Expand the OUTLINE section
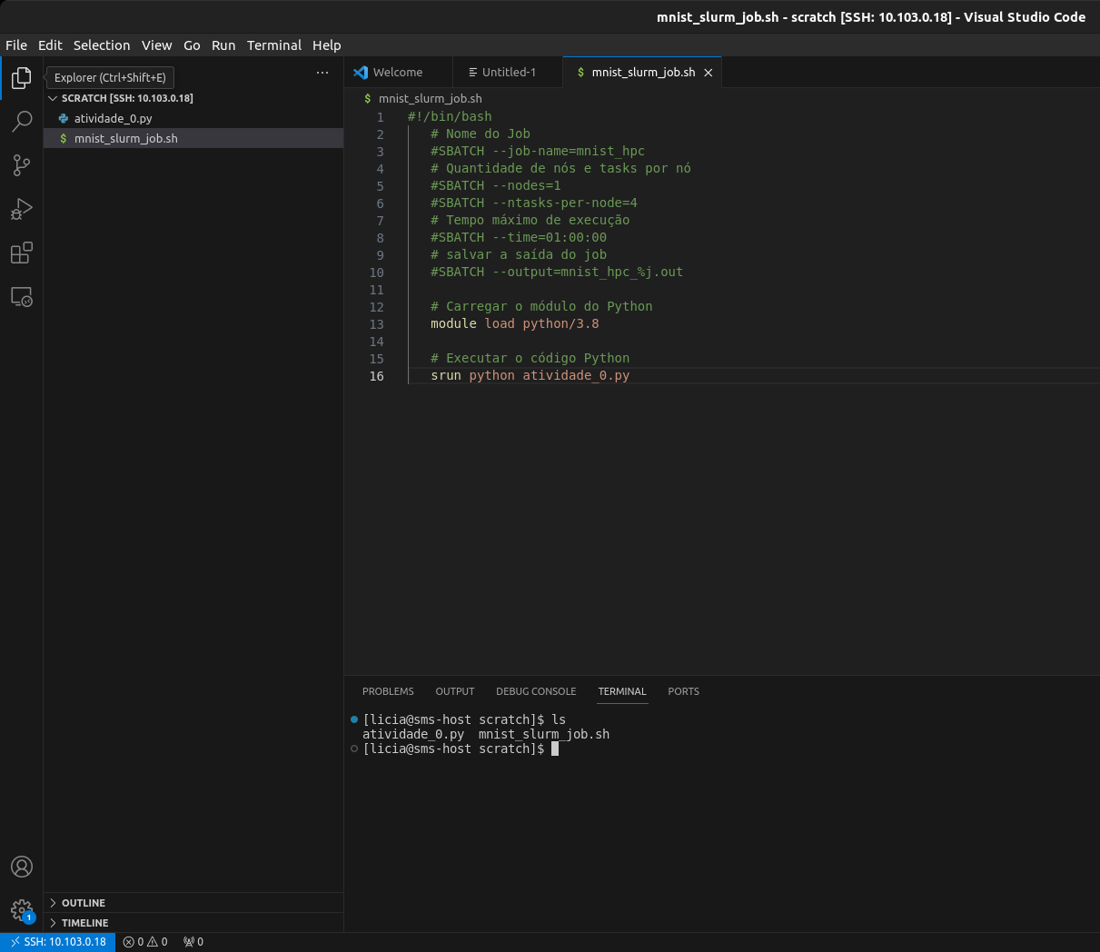1100x952 pixels. point(193,903)
